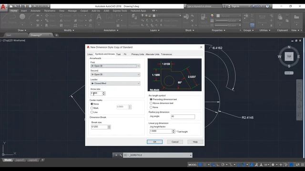The width and height of the screenshot is (305, 171).
Task: Toggle snap mode in status bar
Action: coord(205,165)
